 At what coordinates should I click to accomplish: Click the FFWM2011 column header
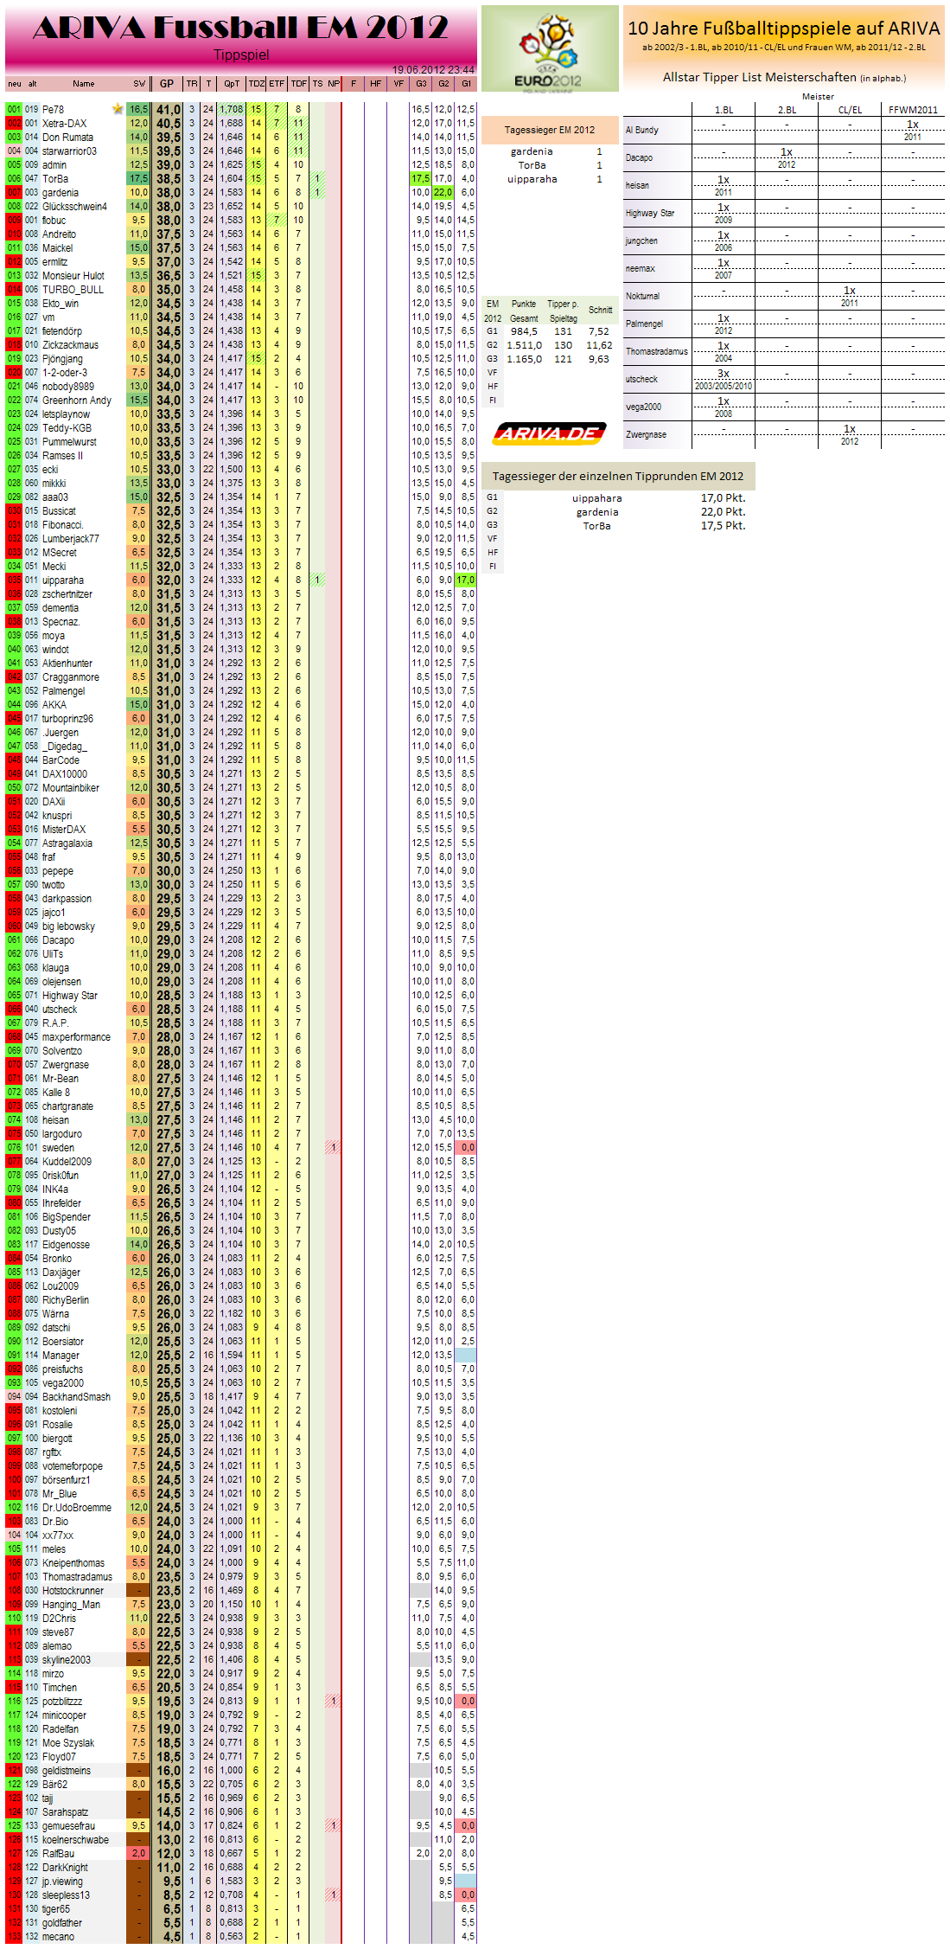[x=913, y=110]
